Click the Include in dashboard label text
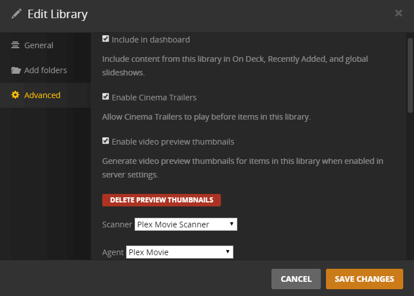Screen dimensions: 414x296 [x=150, y=40]
